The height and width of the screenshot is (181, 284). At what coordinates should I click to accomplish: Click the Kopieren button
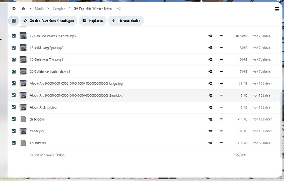pyautogui.click(x=93, y=21)
